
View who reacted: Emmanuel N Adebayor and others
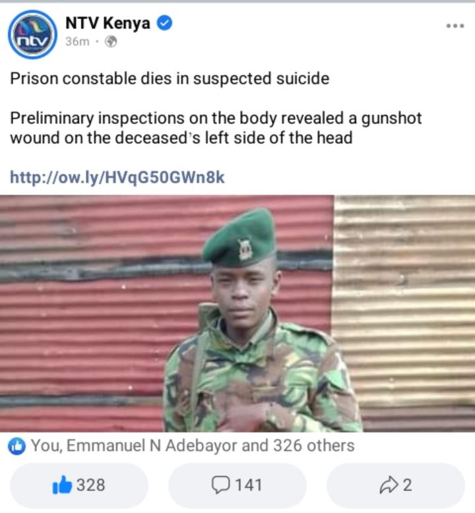(x=193, y=446)
